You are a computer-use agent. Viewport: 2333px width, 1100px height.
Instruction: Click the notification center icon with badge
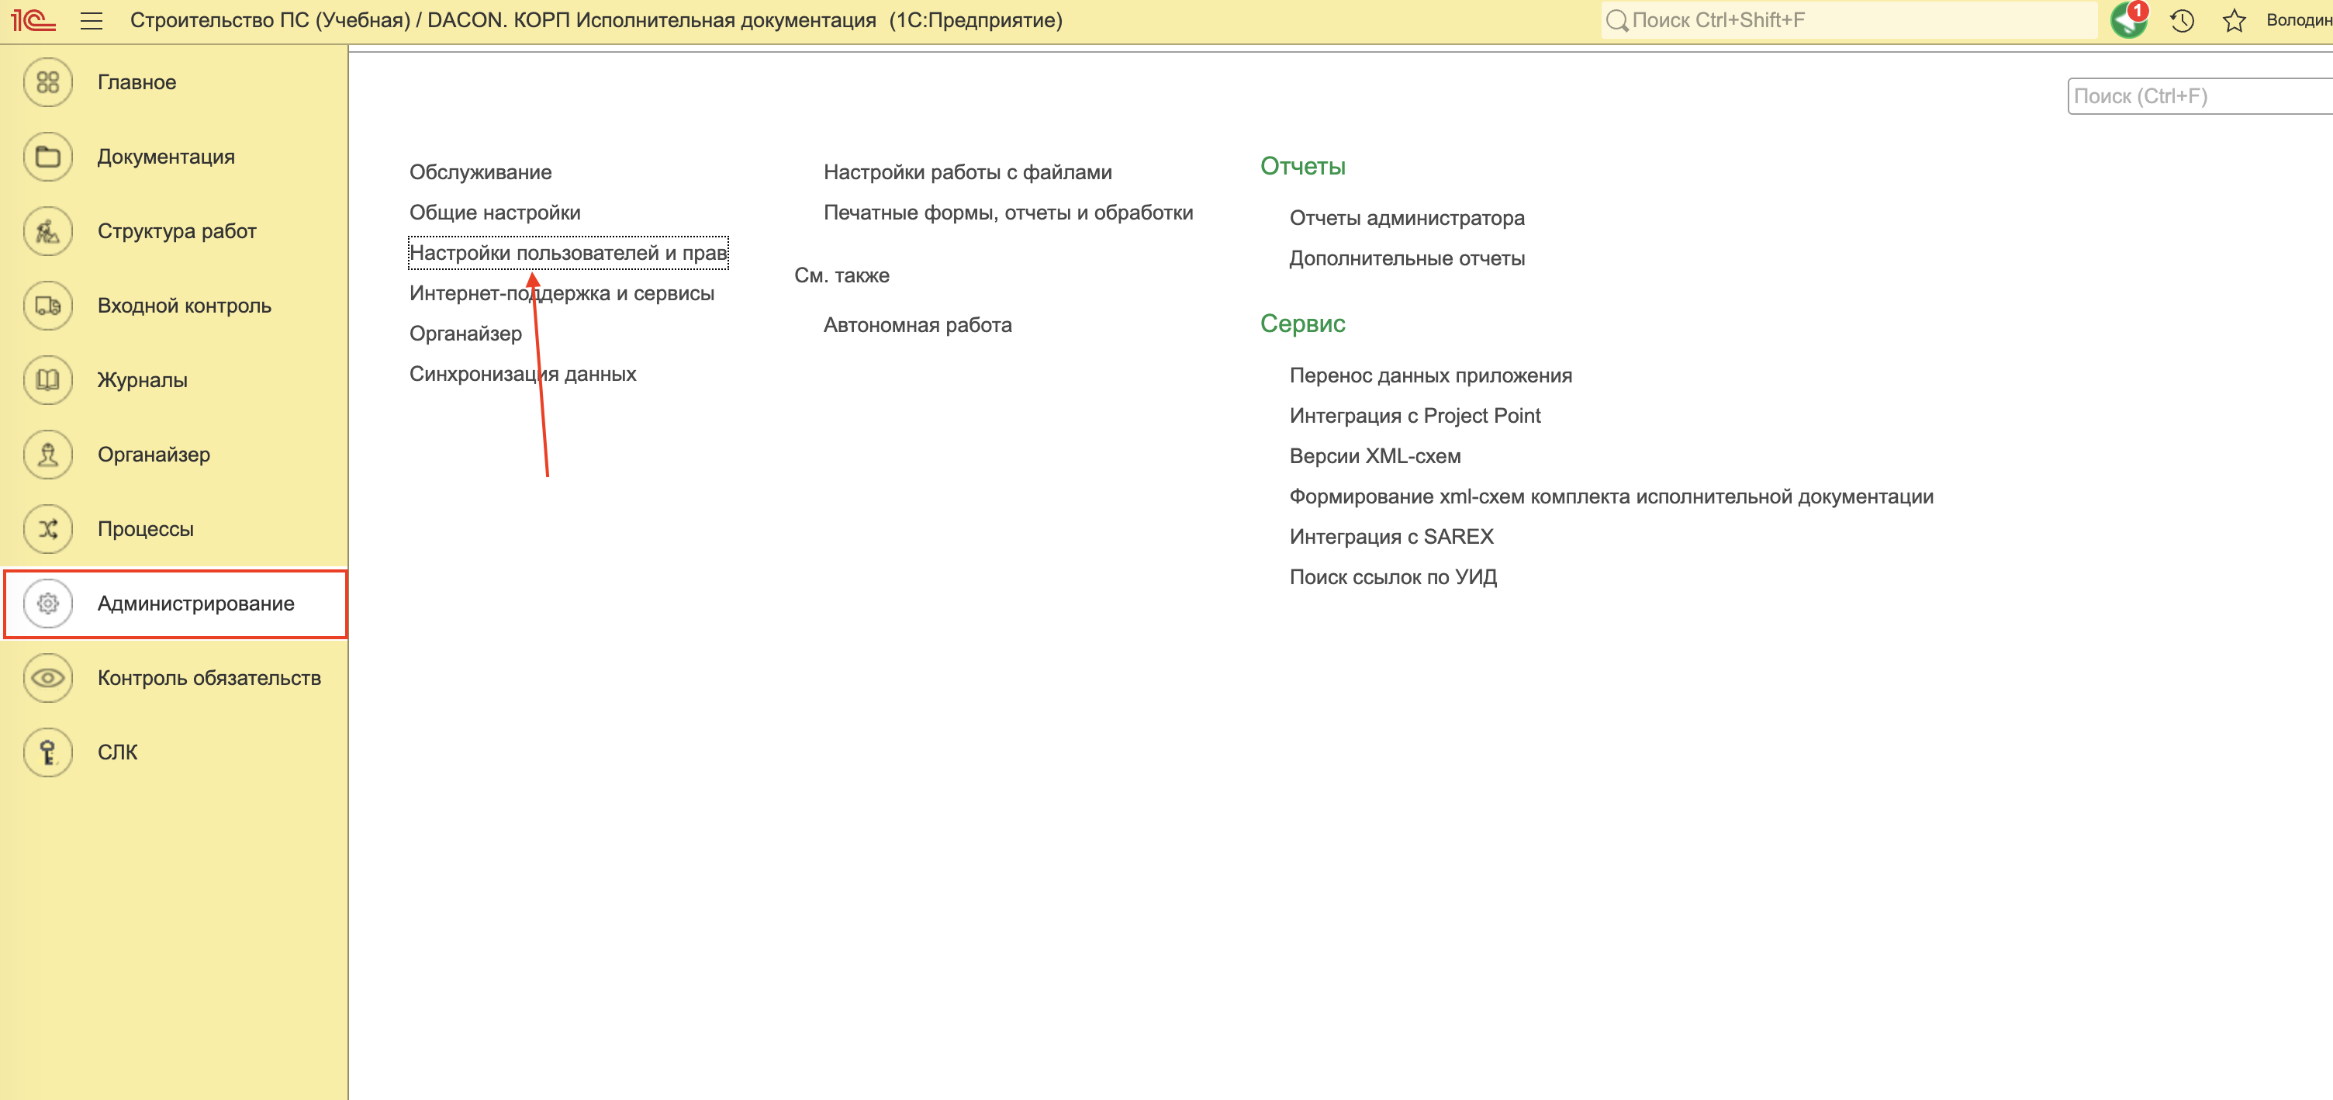(x=2127, y=20)
